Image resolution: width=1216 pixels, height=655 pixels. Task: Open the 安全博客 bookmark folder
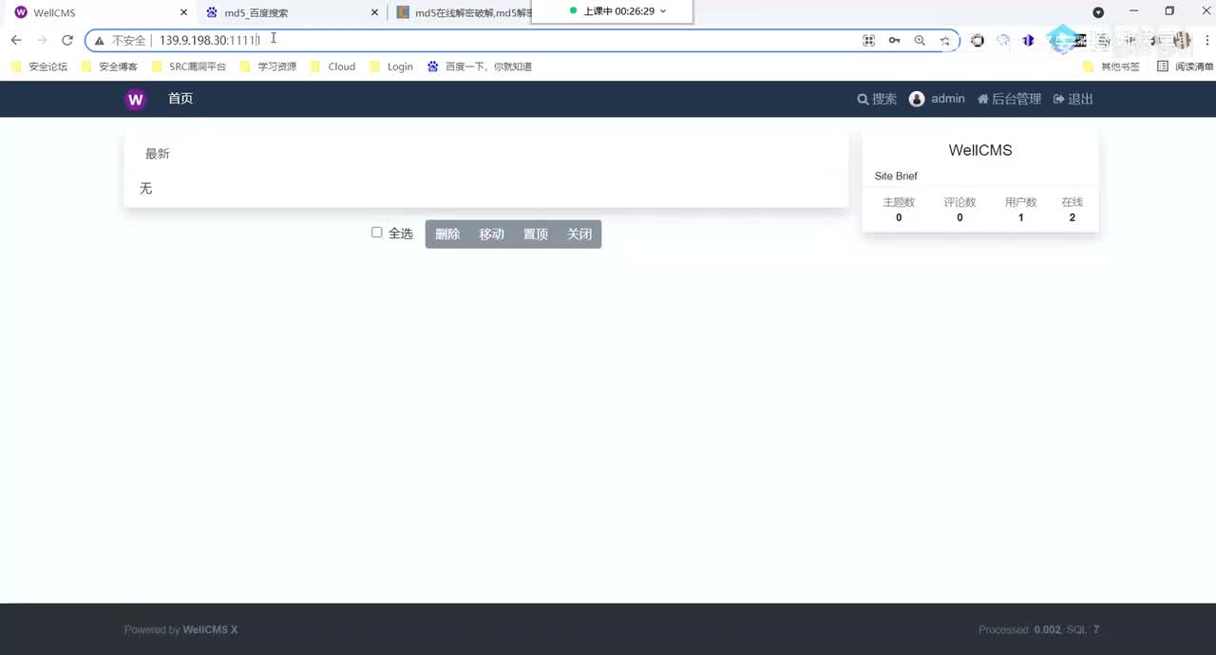(x=109, y=66)
